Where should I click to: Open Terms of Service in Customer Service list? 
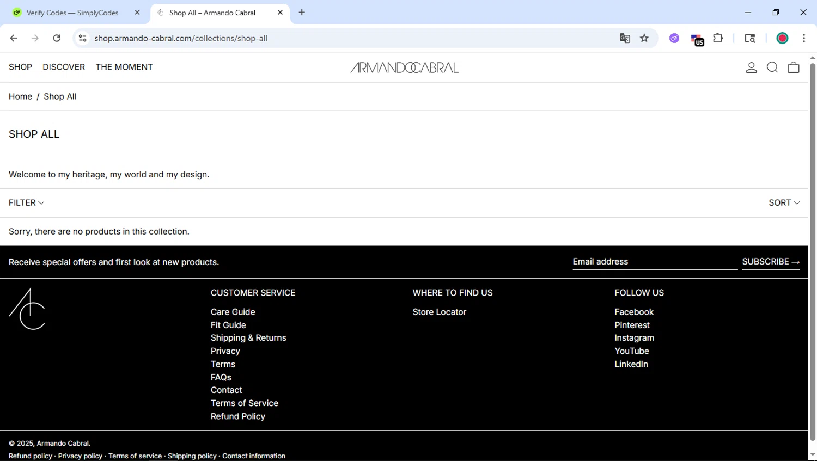245,403
